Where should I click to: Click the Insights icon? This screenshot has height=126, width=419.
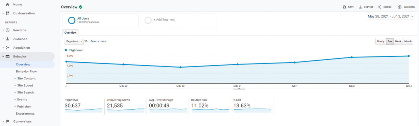click(x=400, y=7)
